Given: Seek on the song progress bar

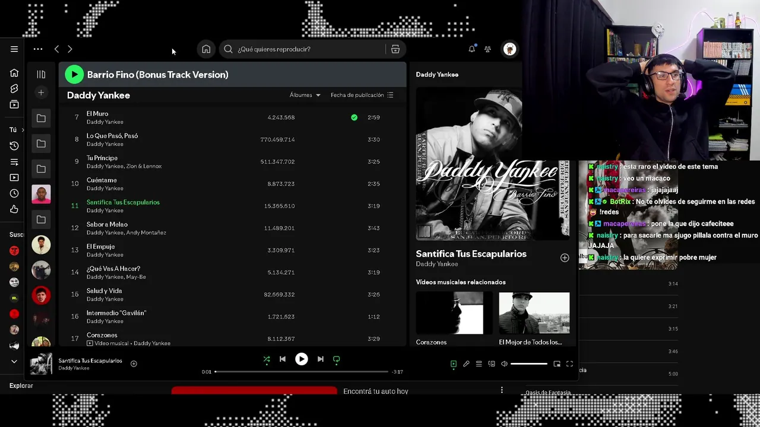Looking at the screenshot, I should pos(301,372).
